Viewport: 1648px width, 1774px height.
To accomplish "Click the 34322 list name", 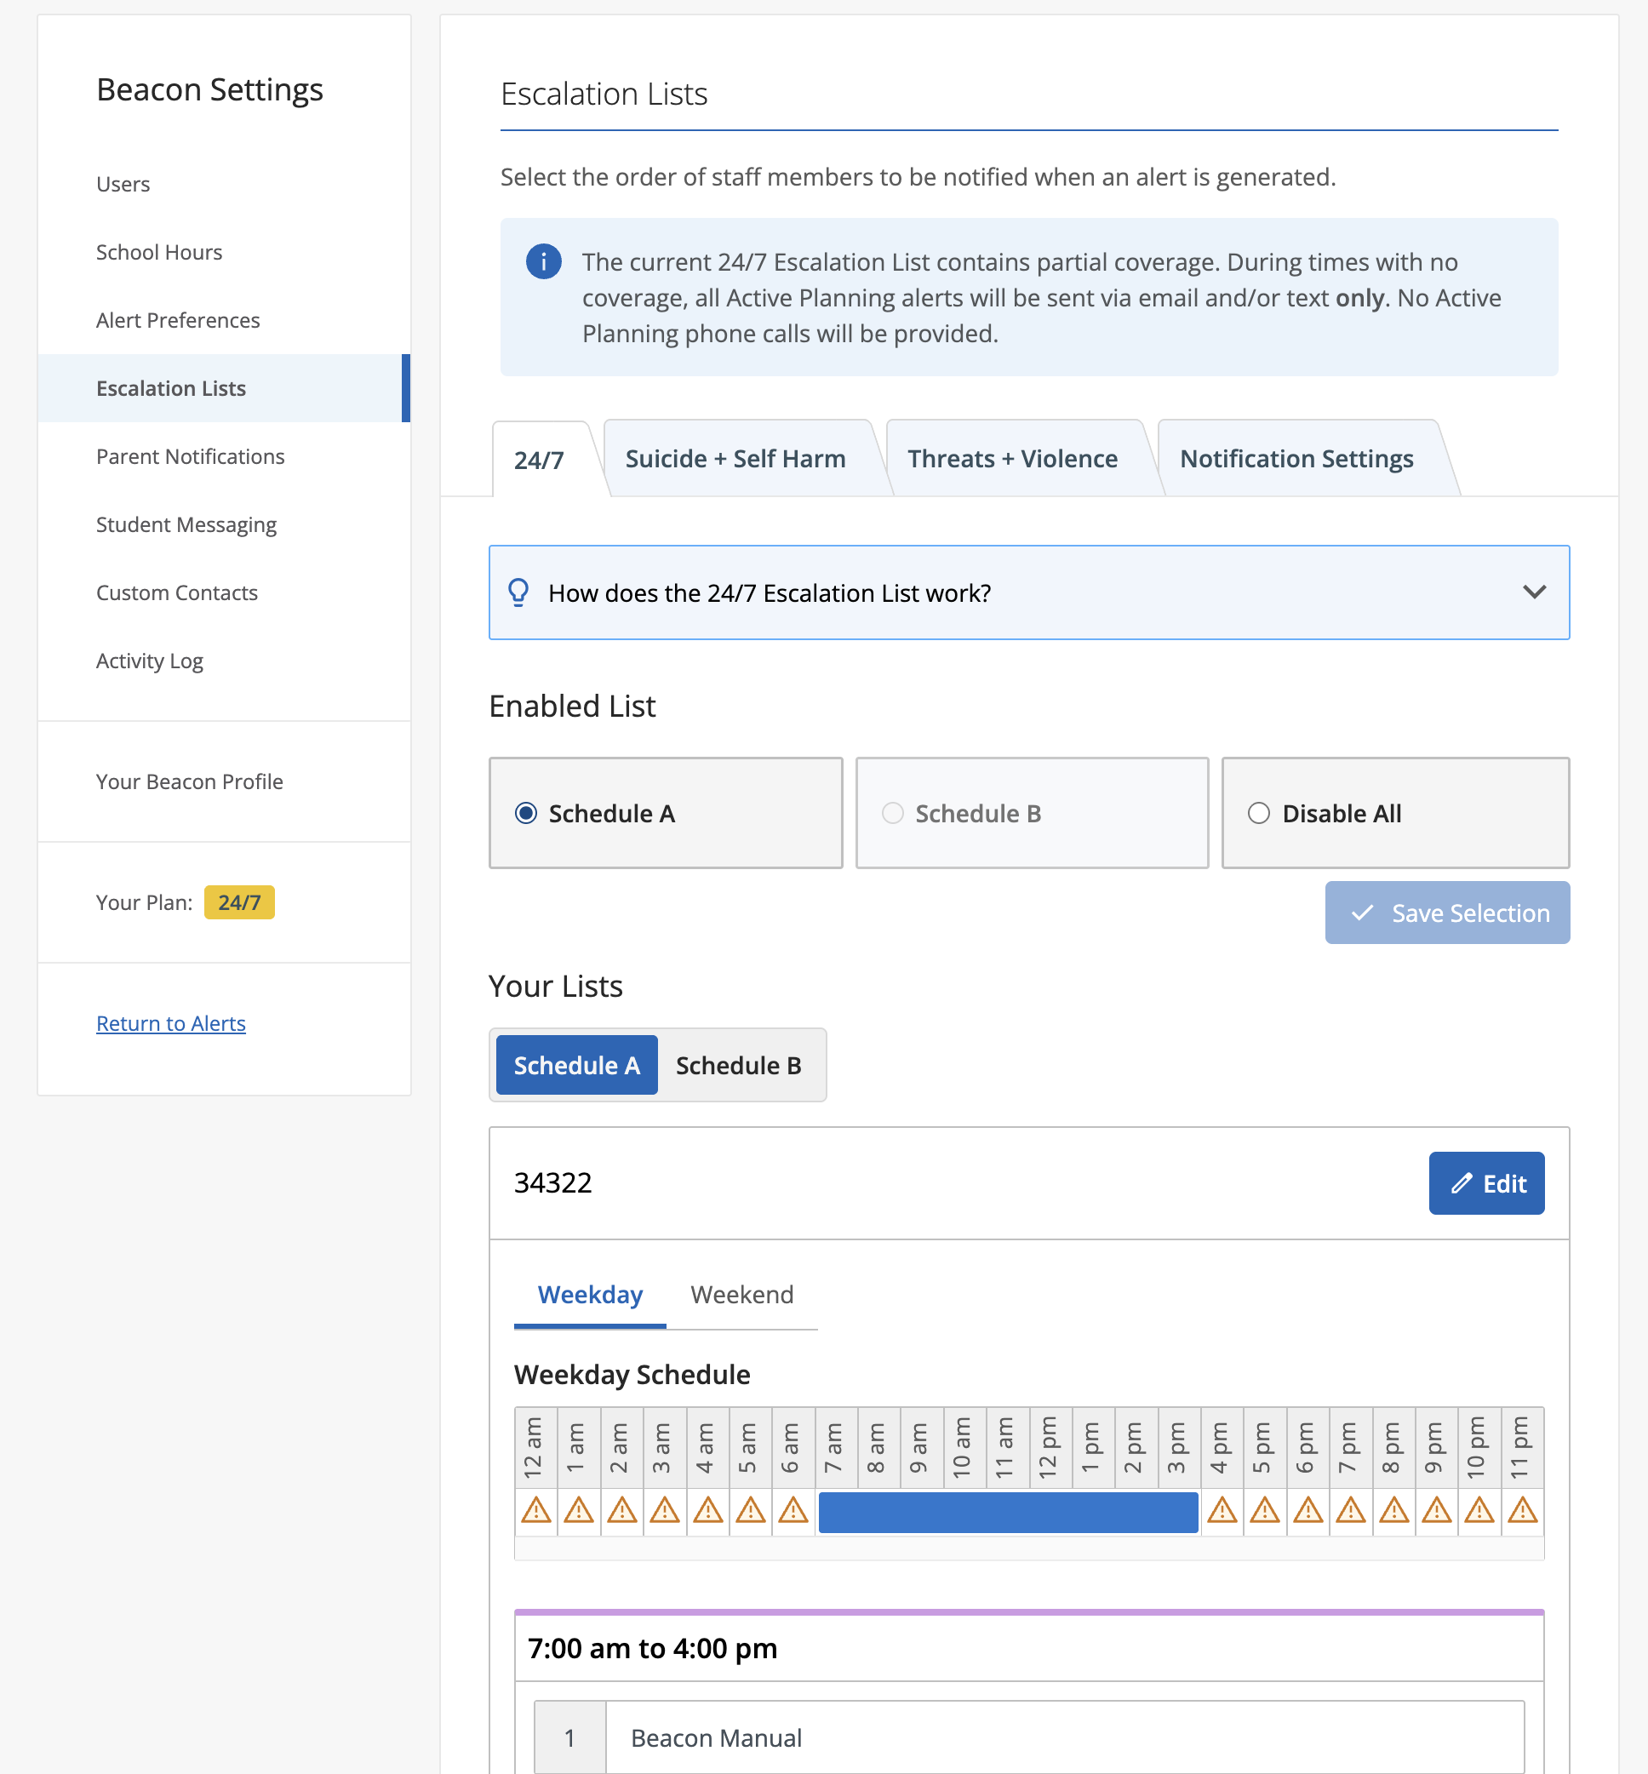I will [x=553, y=1182].
